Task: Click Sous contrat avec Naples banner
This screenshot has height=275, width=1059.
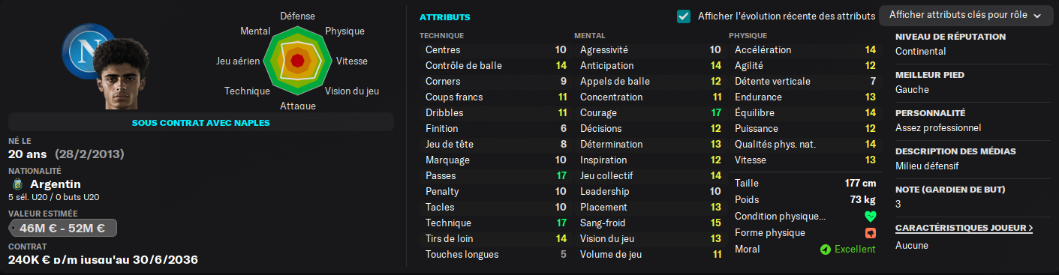Action: click(200, 122)
